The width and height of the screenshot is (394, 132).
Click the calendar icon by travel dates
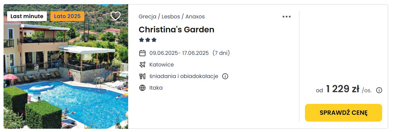click(142, 53)
